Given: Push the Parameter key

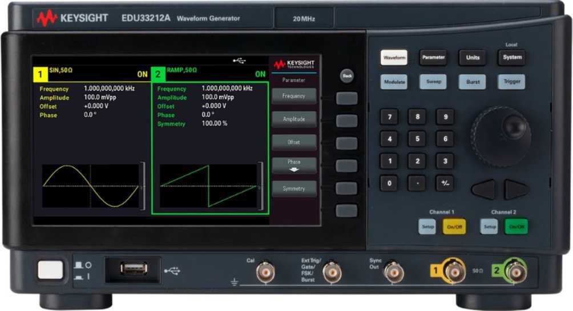Looking at the screenshot, I should 433,58.
